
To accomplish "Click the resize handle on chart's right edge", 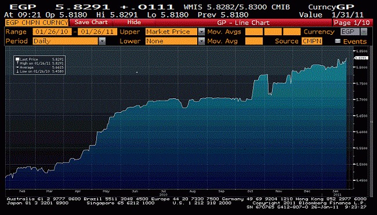I will [371, 122].
